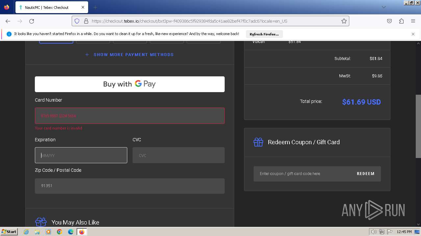Click the Zip Code field containing 91351

pyautogui.click(x=130, y=186)
